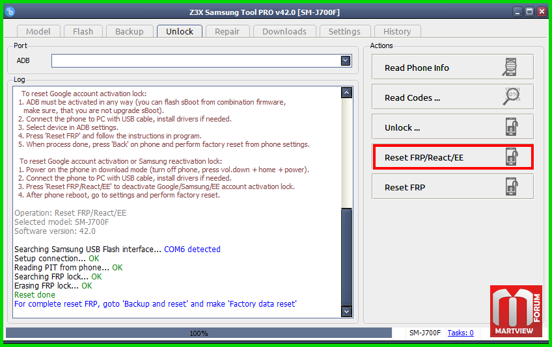Expand the ADB port dropdown arrow
Screen dimensions: 552x347
tap(346, 60)
